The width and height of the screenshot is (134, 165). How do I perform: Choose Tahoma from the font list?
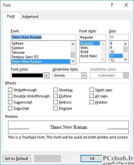click(18, 52)
